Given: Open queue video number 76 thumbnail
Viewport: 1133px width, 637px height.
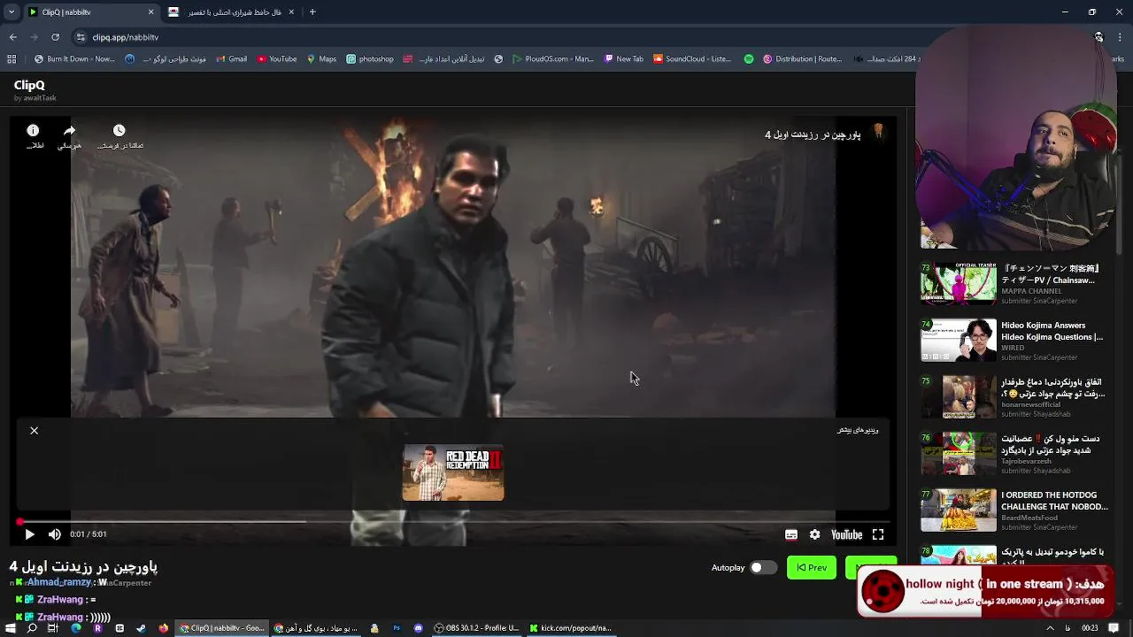Looking at the screenshot, I should (x=959, y=453).
